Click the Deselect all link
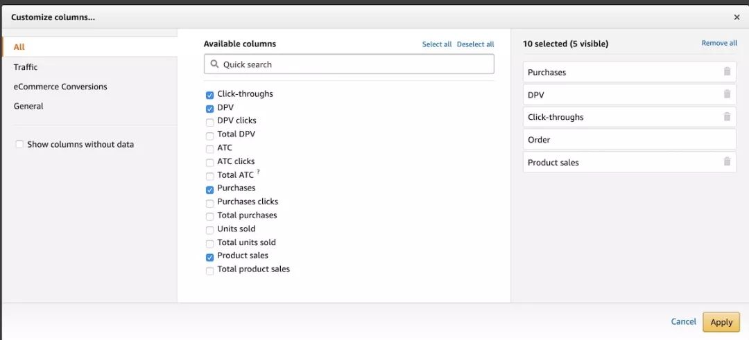The width and height of the screenshot is (749, 340). pos(475,44)
